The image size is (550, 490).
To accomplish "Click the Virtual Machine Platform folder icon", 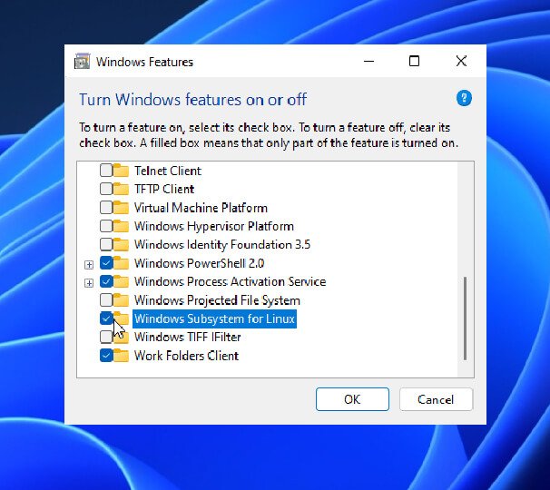I will [x=122, y=208].
